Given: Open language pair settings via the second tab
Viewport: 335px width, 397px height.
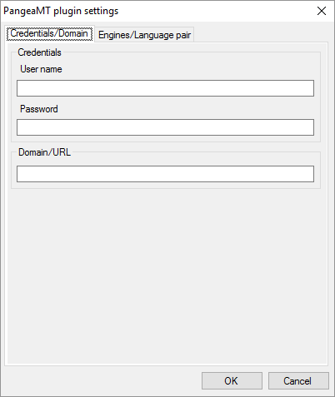Looking at the screenshot, I should pos(144,35).
